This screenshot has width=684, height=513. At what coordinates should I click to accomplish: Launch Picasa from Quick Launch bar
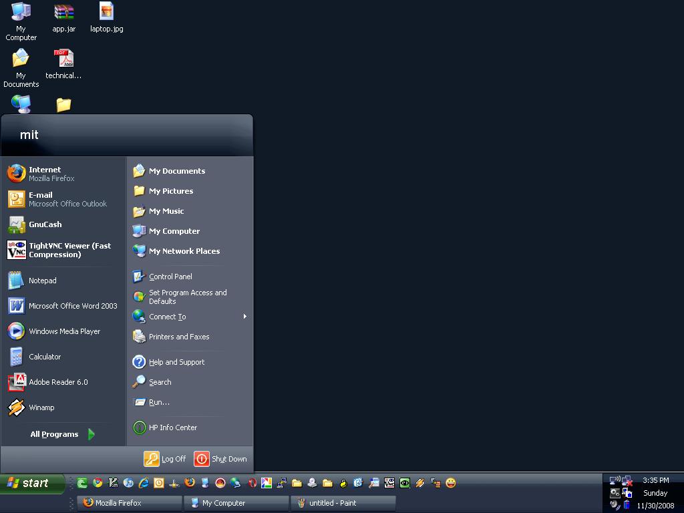(x=267, y=482)
